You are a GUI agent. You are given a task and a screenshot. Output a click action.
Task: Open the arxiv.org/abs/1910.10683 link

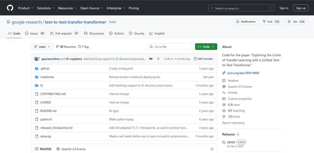243,73
